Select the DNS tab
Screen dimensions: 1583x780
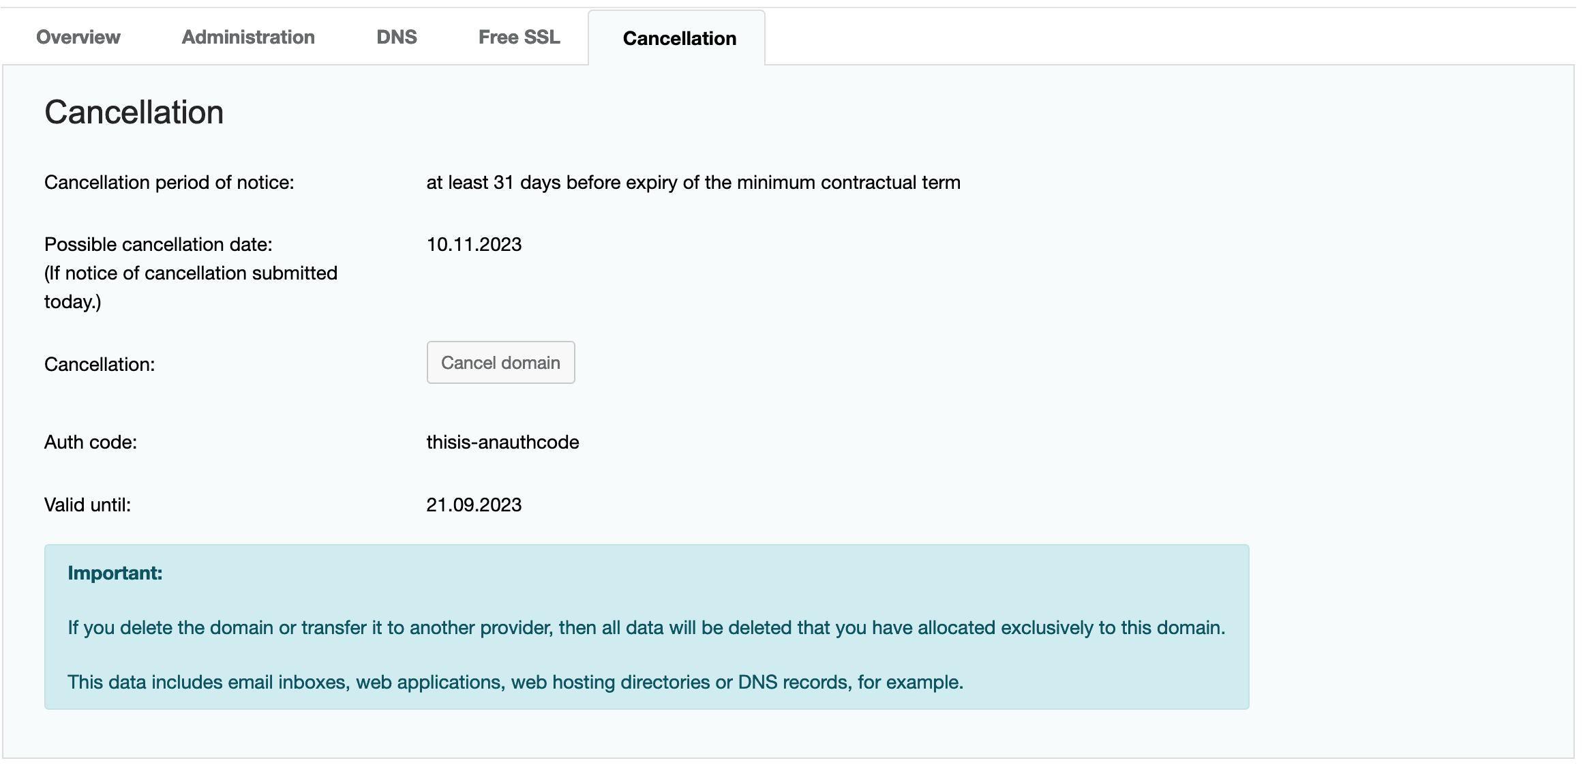[395, 37]
